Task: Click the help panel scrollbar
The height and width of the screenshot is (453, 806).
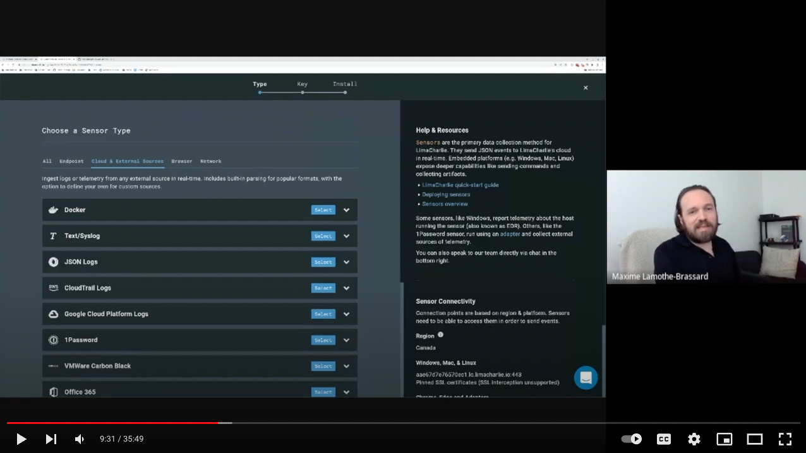Action: tap(603, 360)
